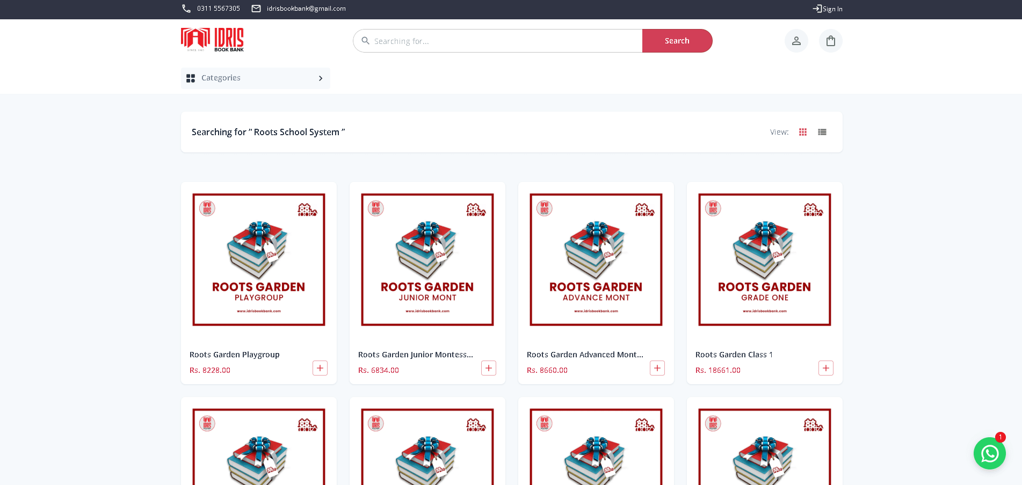The image size is (1022, 485).
Task: Add Roots Garden Playgroup to cart
Action: (x=320, y=368)
